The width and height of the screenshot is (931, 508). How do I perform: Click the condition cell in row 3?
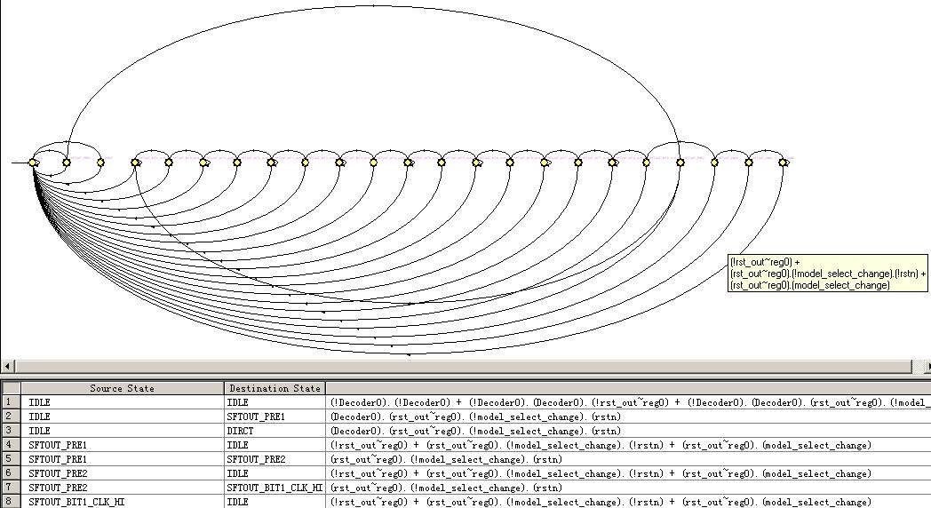click(628, 431)
